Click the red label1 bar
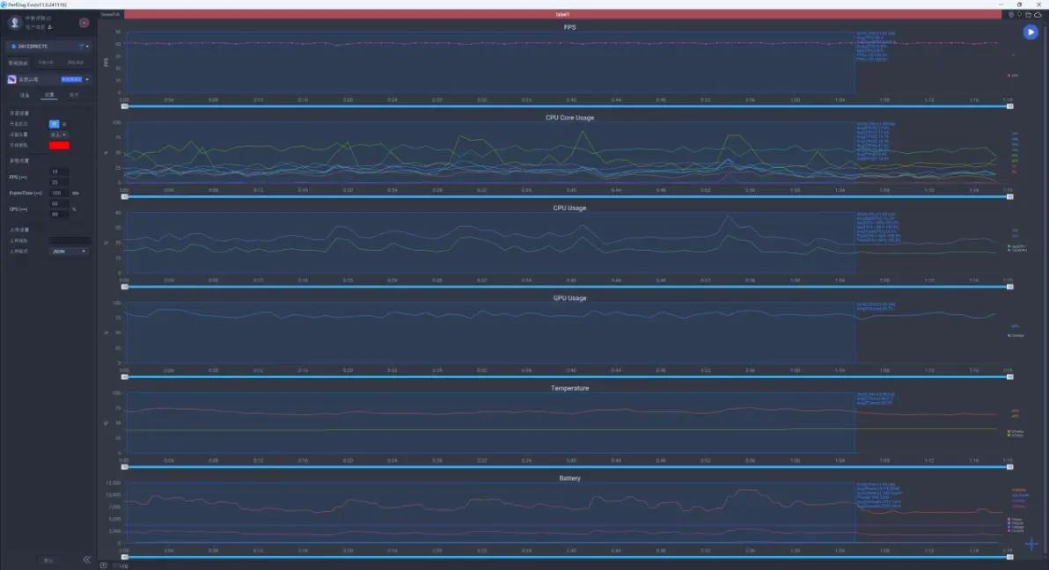The height and width of the screenshot is (570, 1049). click(563, 14)
